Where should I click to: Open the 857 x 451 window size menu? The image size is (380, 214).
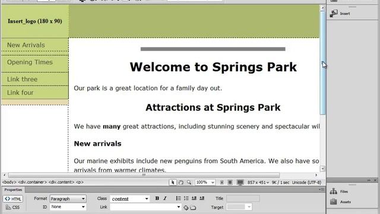(258, 182)
